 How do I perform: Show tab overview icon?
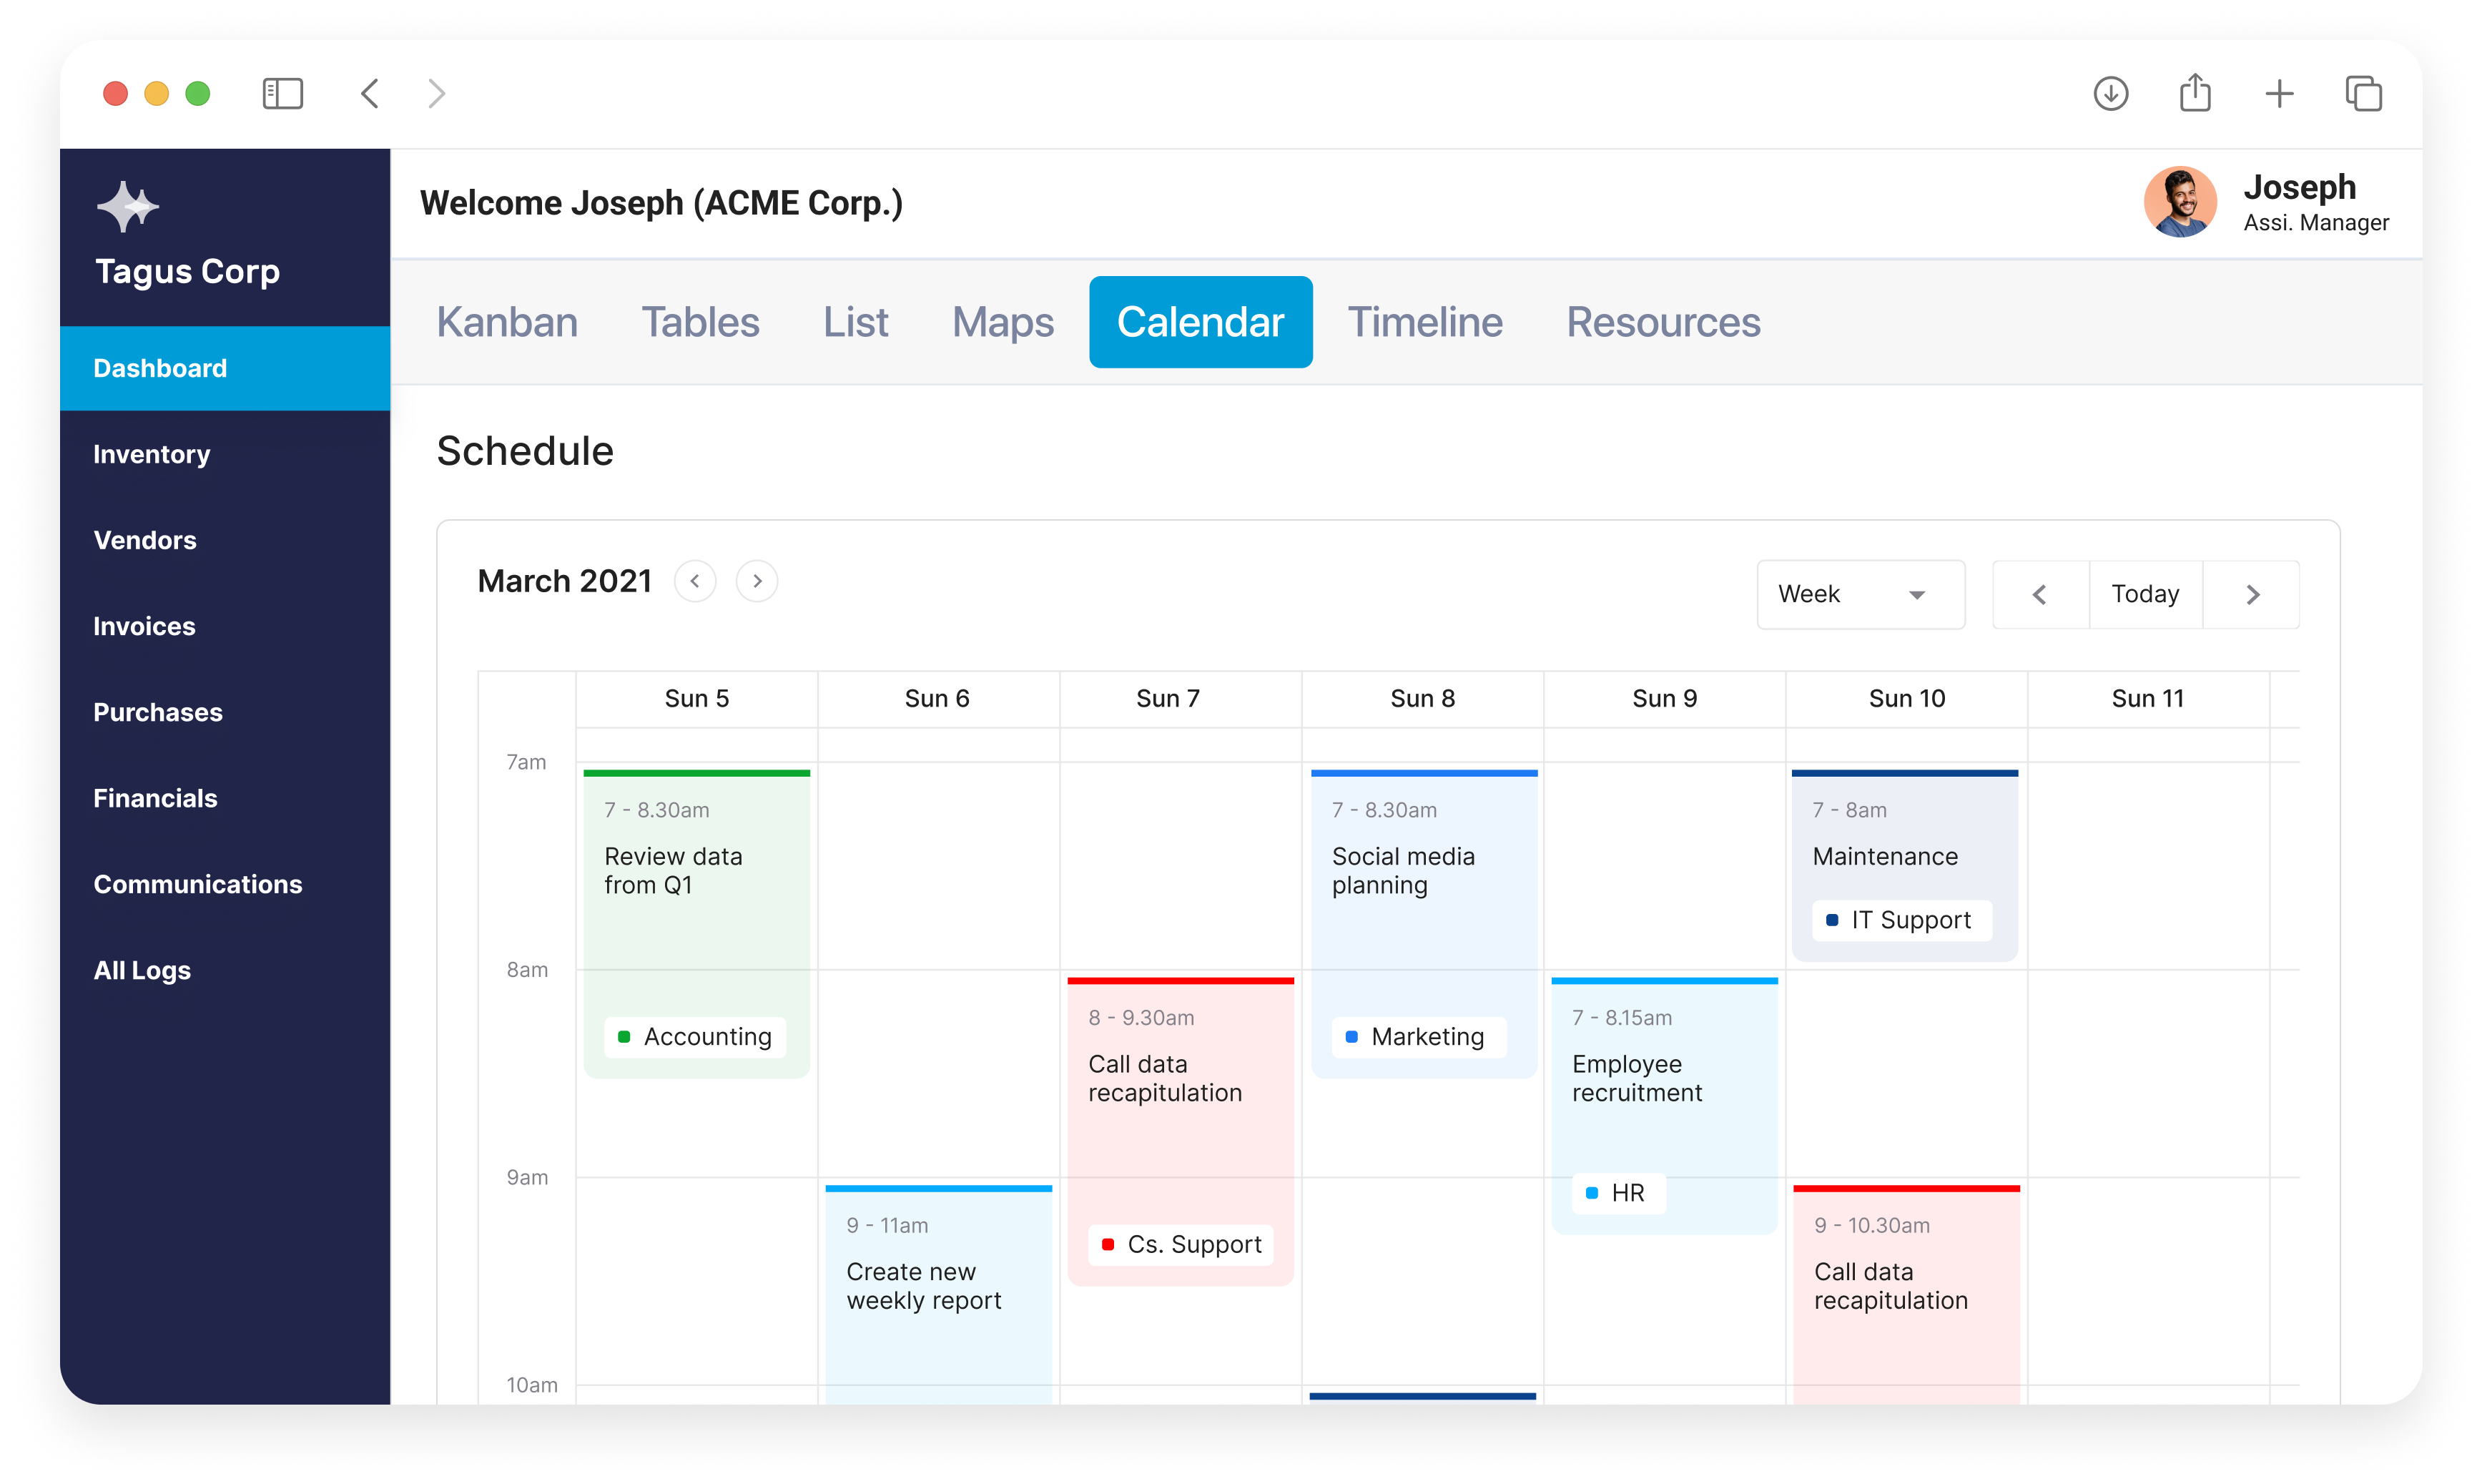click(2363, 94)
